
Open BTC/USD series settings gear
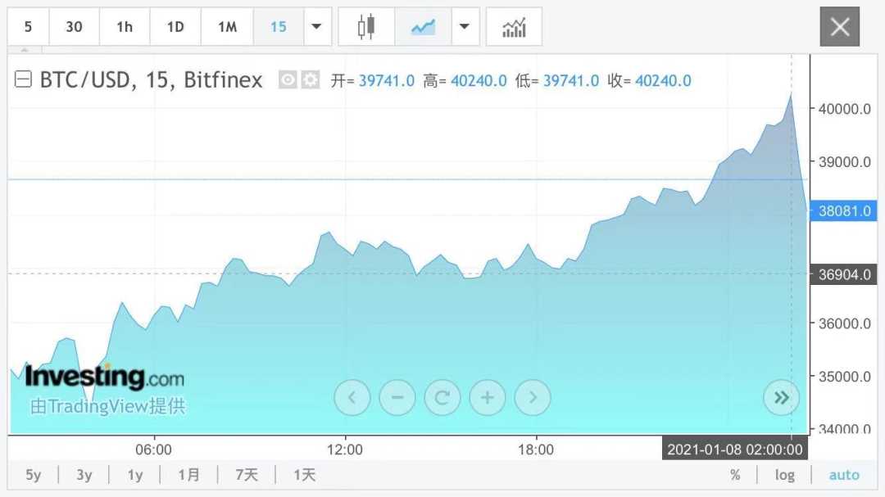point(310,80)
